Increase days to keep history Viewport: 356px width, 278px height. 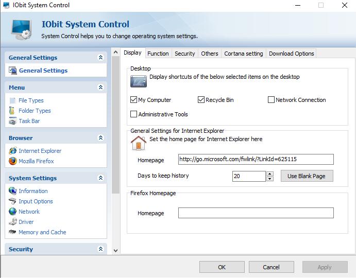click(x=270, y=174)
